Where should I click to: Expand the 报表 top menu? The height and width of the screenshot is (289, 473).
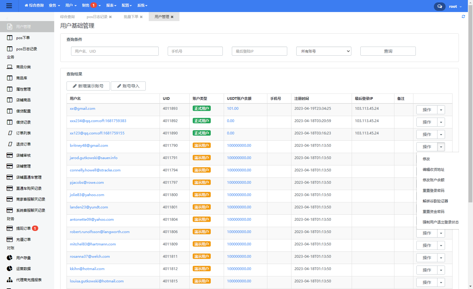pos(111,5)
